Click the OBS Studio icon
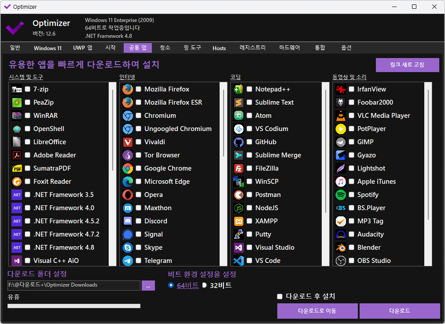The height and width of the screenshot is (324, 445). (341, 261)
